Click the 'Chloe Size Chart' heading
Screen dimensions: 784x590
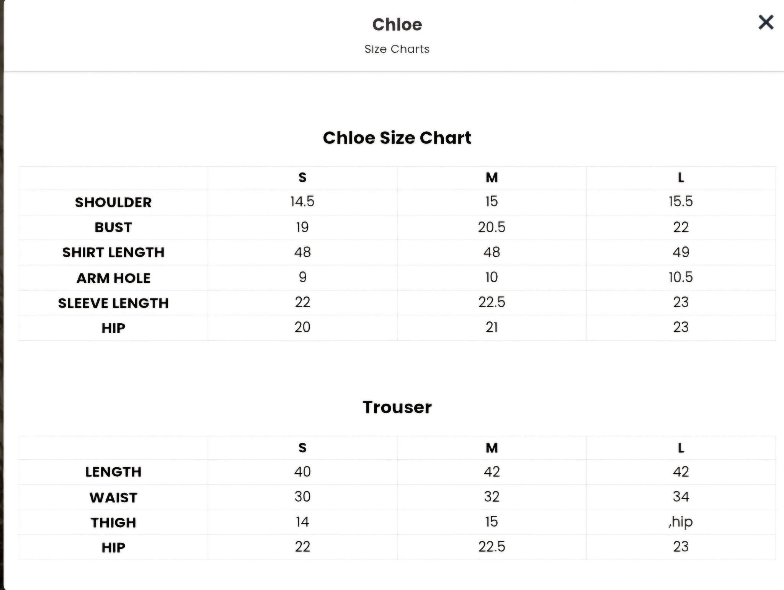coord(397,138)
